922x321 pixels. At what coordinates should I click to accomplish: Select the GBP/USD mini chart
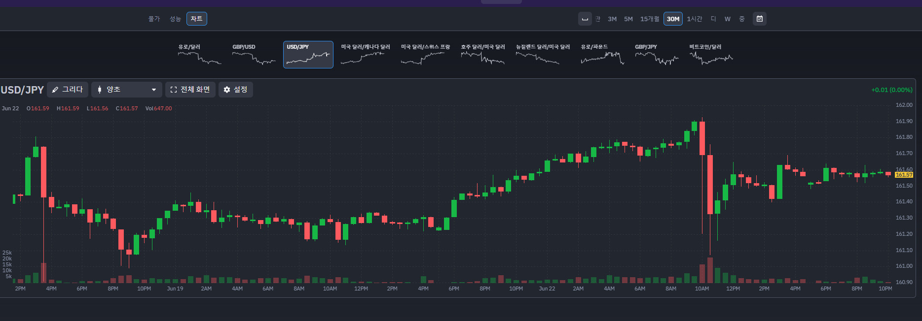point(254,55)
